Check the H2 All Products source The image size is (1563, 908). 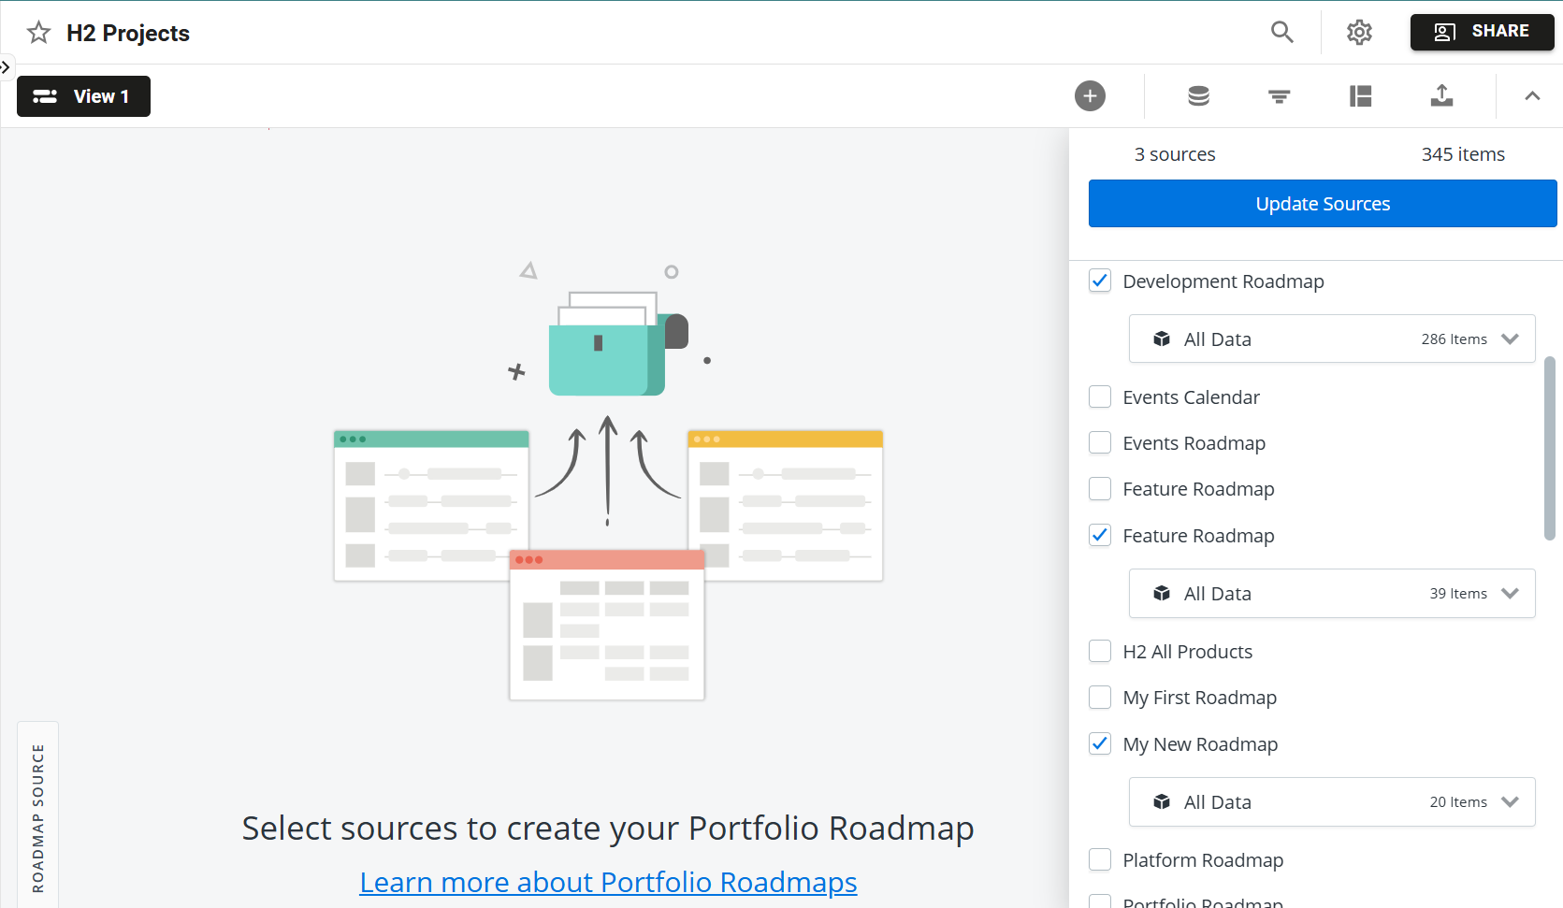(x=1099, y=651)
